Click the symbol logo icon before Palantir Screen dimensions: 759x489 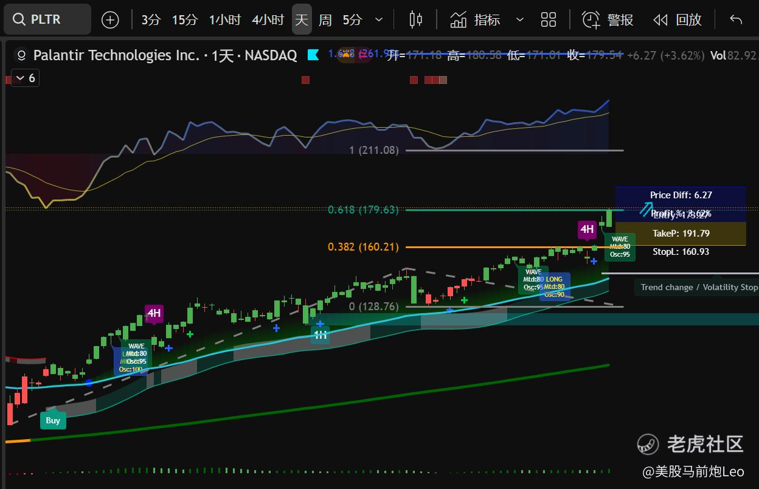pyautogui.click(x=21, y=55)
